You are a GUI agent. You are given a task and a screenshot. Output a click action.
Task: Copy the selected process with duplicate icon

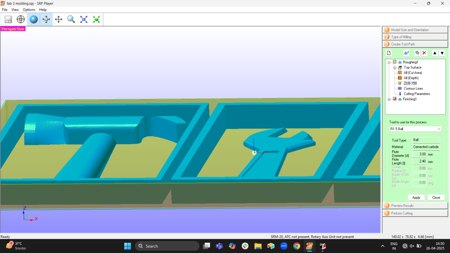tap(417, 53)
